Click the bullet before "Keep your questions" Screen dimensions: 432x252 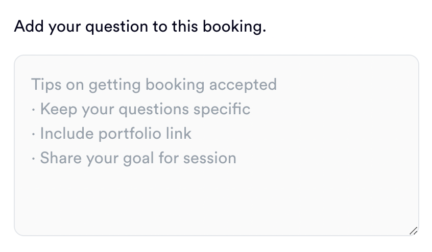point(33,109)
